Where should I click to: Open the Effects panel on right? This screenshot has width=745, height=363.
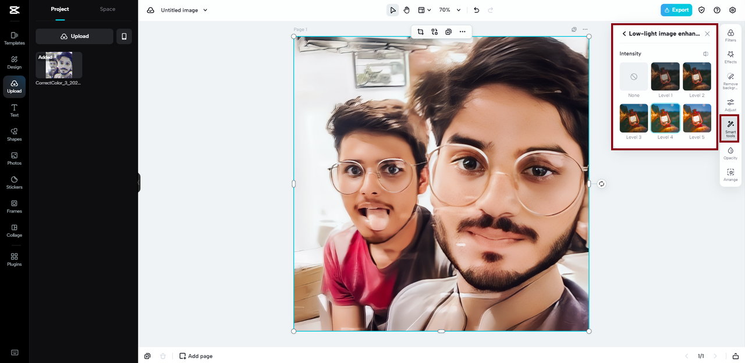(x=730, y=57)
